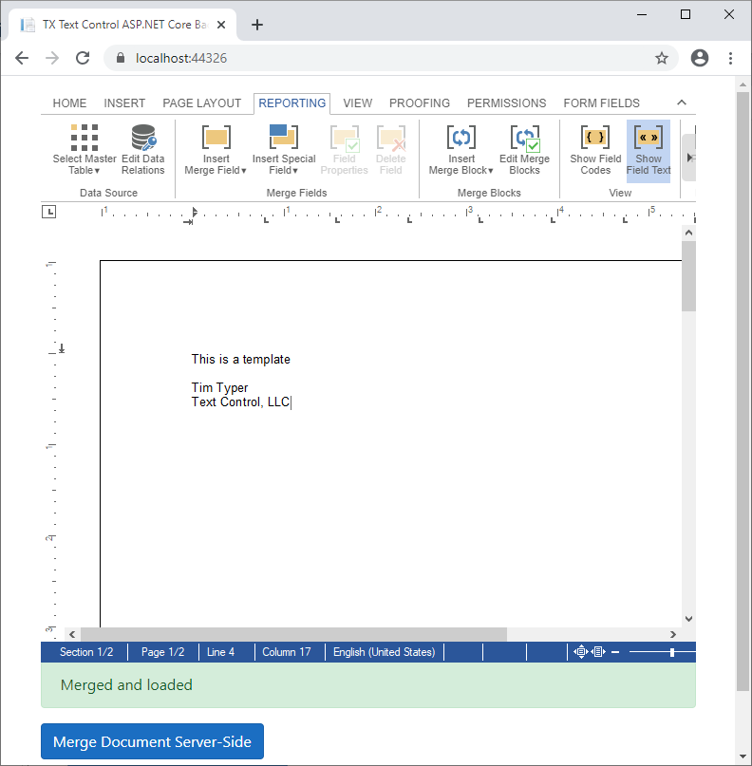Click editor horizontal scrollbar thumb

(293, 634)
